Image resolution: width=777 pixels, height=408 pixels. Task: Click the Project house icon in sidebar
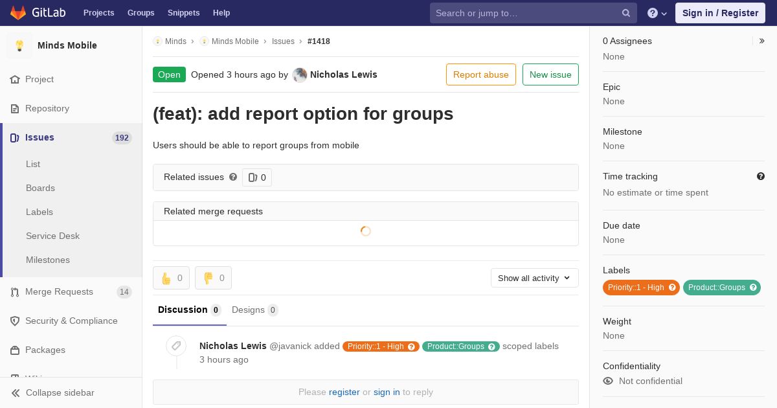point(15,79)
